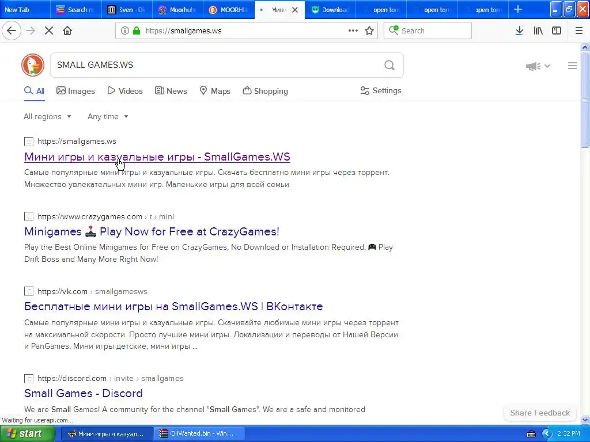
Task: Click the vertical scrollbar thumb
Action: 585,100
